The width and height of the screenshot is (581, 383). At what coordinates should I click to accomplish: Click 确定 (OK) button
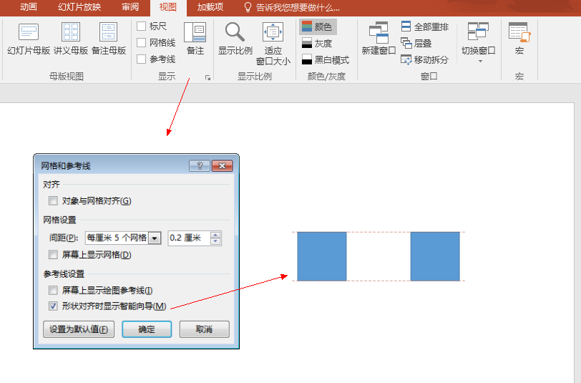coord(147,329)
